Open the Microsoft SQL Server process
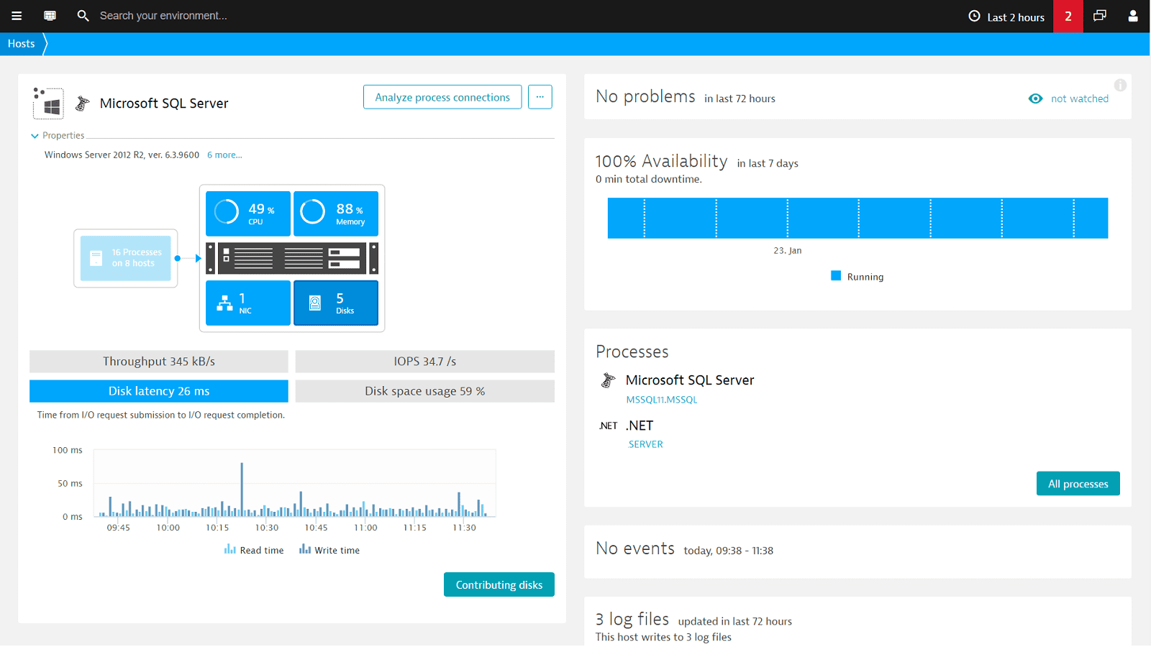Screen dimensions: 1151x647 pyautogui.click(x=690, y=380)
